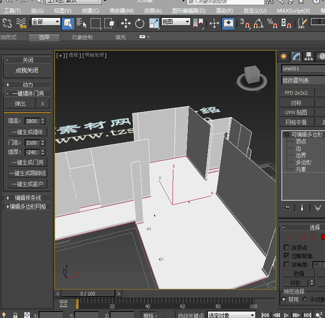Screen dimensions: 325x318
Task: Open the Hierarchy panel tab icon
Action: point(309,56)
